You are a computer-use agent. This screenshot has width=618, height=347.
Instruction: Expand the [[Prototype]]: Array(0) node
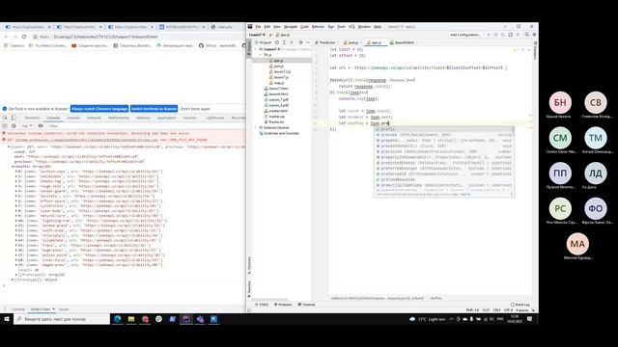point(16,275)
